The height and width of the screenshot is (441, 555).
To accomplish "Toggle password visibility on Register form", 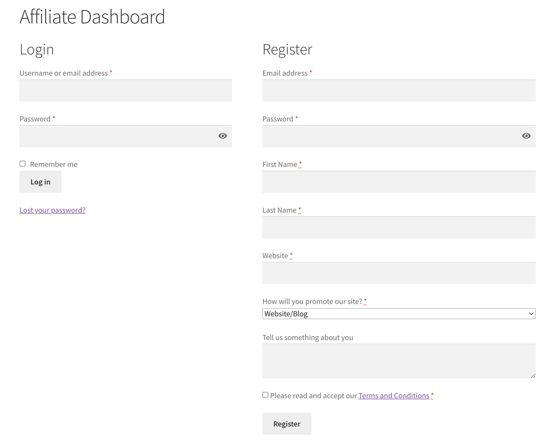I will [x=526, y=136].
